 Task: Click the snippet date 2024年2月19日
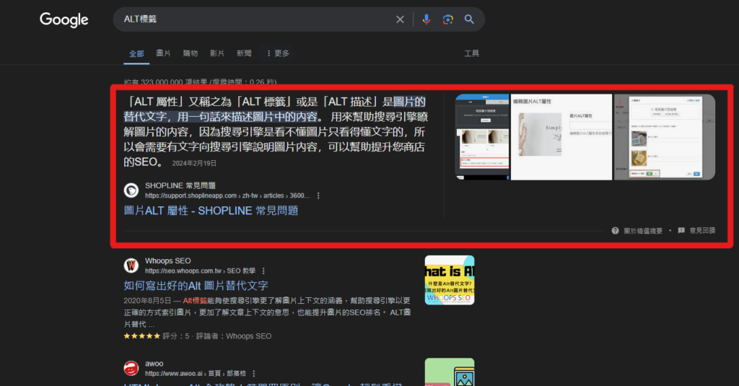point(194,163)
